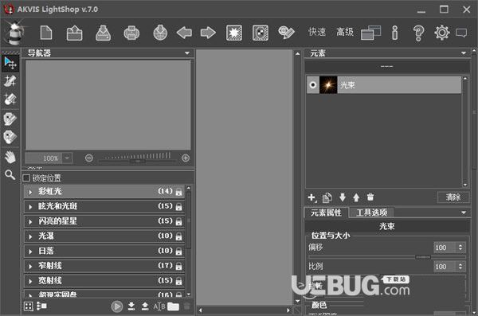Screen dimensions: 478x316
Task: Open the notifications speech bubble icon
Action: point(461,33)
